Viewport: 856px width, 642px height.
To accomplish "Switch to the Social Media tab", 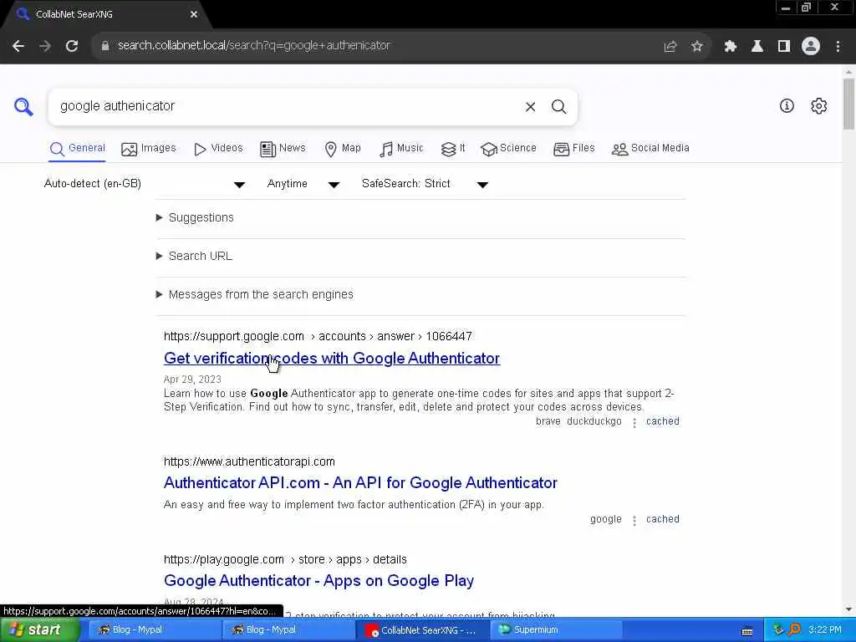I will (650, 149).
